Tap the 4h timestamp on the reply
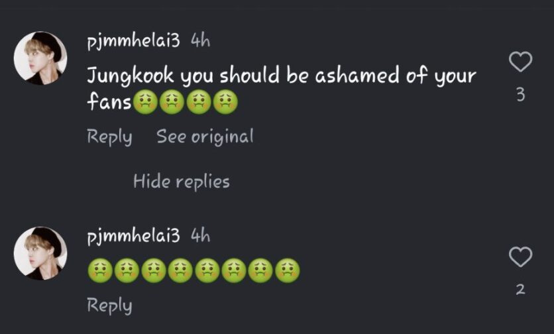Image resolution: width=554 pixels, height=334 pixels. coord(200,236)
